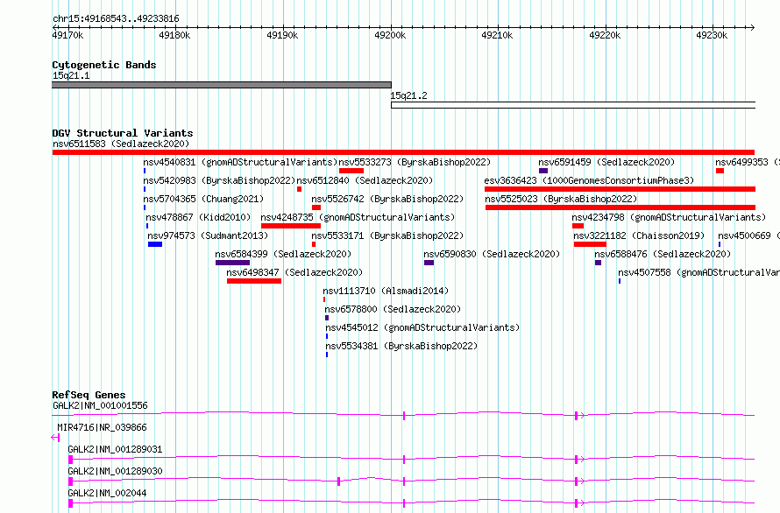The height and width of the screenshot is (513, 780).
Task: Click the red bar under nsv6499353
Action: coord(720,171)
